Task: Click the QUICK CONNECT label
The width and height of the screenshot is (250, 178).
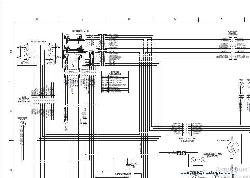Action: [x=123, y=174]
